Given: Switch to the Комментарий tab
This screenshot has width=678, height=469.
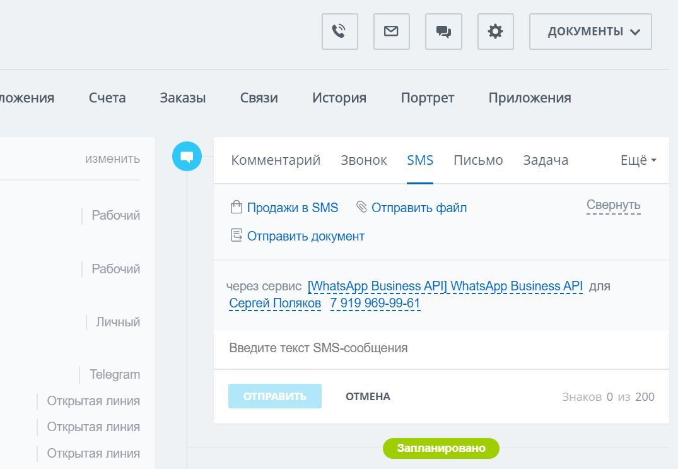Looking at the screenshot, I should (276, 160).
